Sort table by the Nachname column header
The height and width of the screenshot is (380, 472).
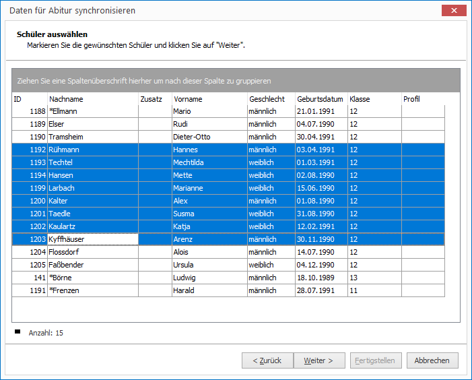point(93,99)
